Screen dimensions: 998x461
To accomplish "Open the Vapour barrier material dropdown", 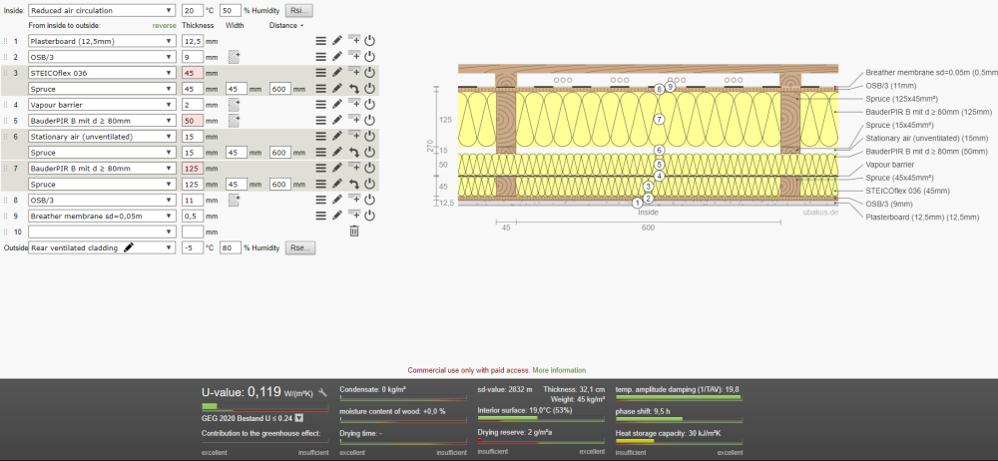I will pos(102,105).
